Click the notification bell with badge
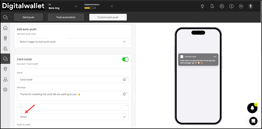 (252, 108)
